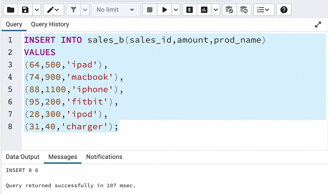Open the edit pencil menu
This screenshot has width=328, height=194.
(53, 10)
